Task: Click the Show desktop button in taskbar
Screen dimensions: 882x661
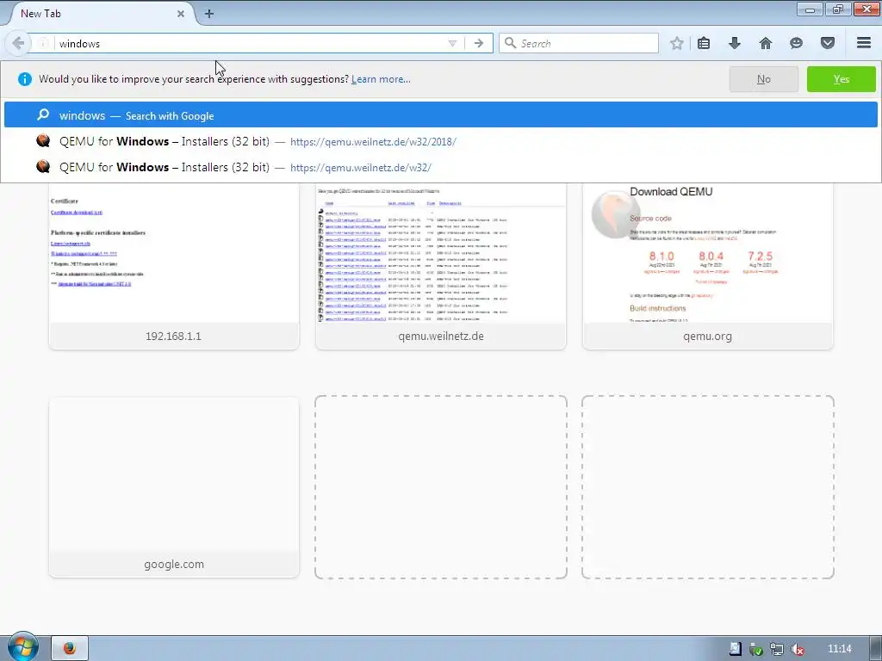Action: [876, 649]
